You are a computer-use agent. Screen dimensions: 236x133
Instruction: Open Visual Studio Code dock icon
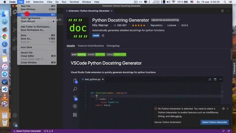[x=5, y=89]
